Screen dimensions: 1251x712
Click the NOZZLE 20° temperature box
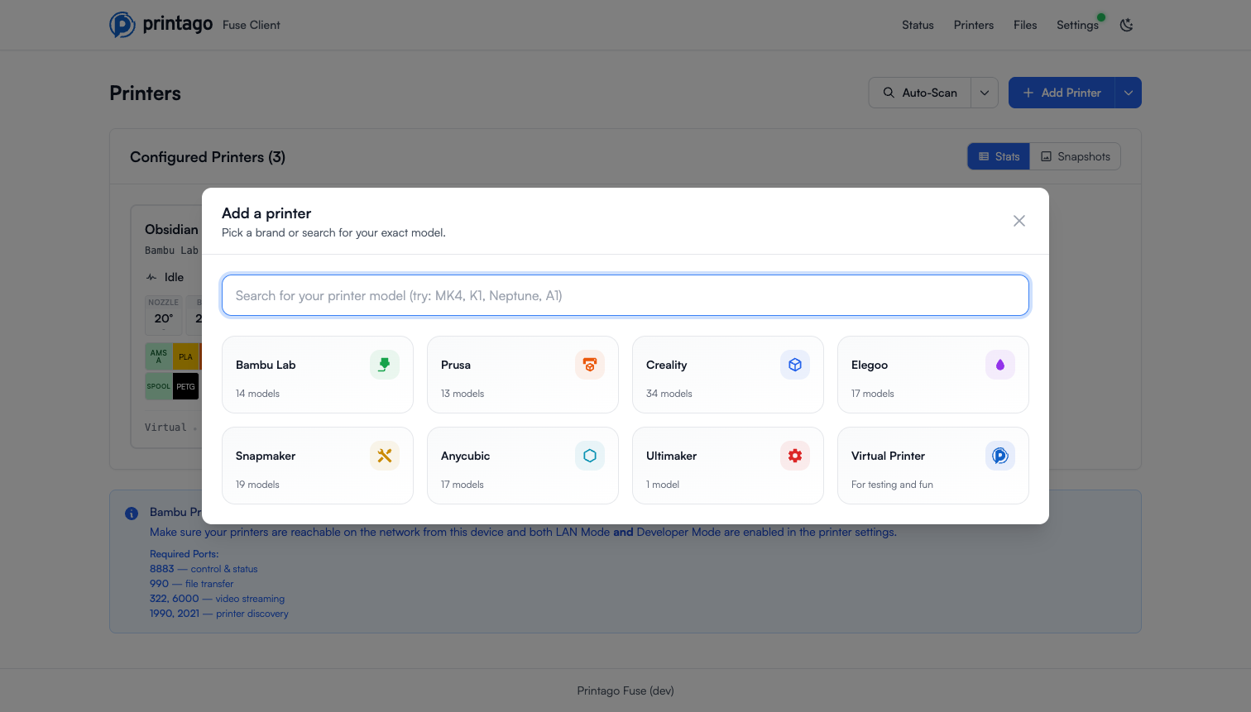[164, 314]
